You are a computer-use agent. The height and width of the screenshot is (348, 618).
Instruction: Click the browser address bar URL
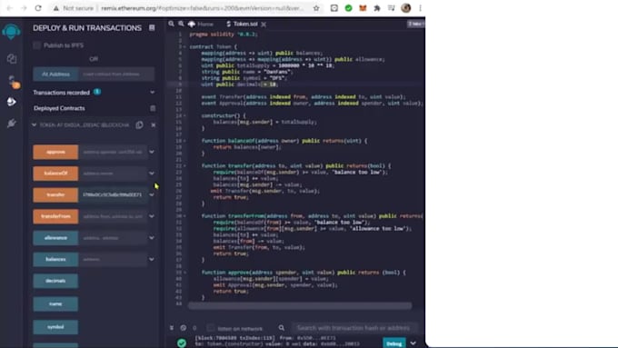203,8
